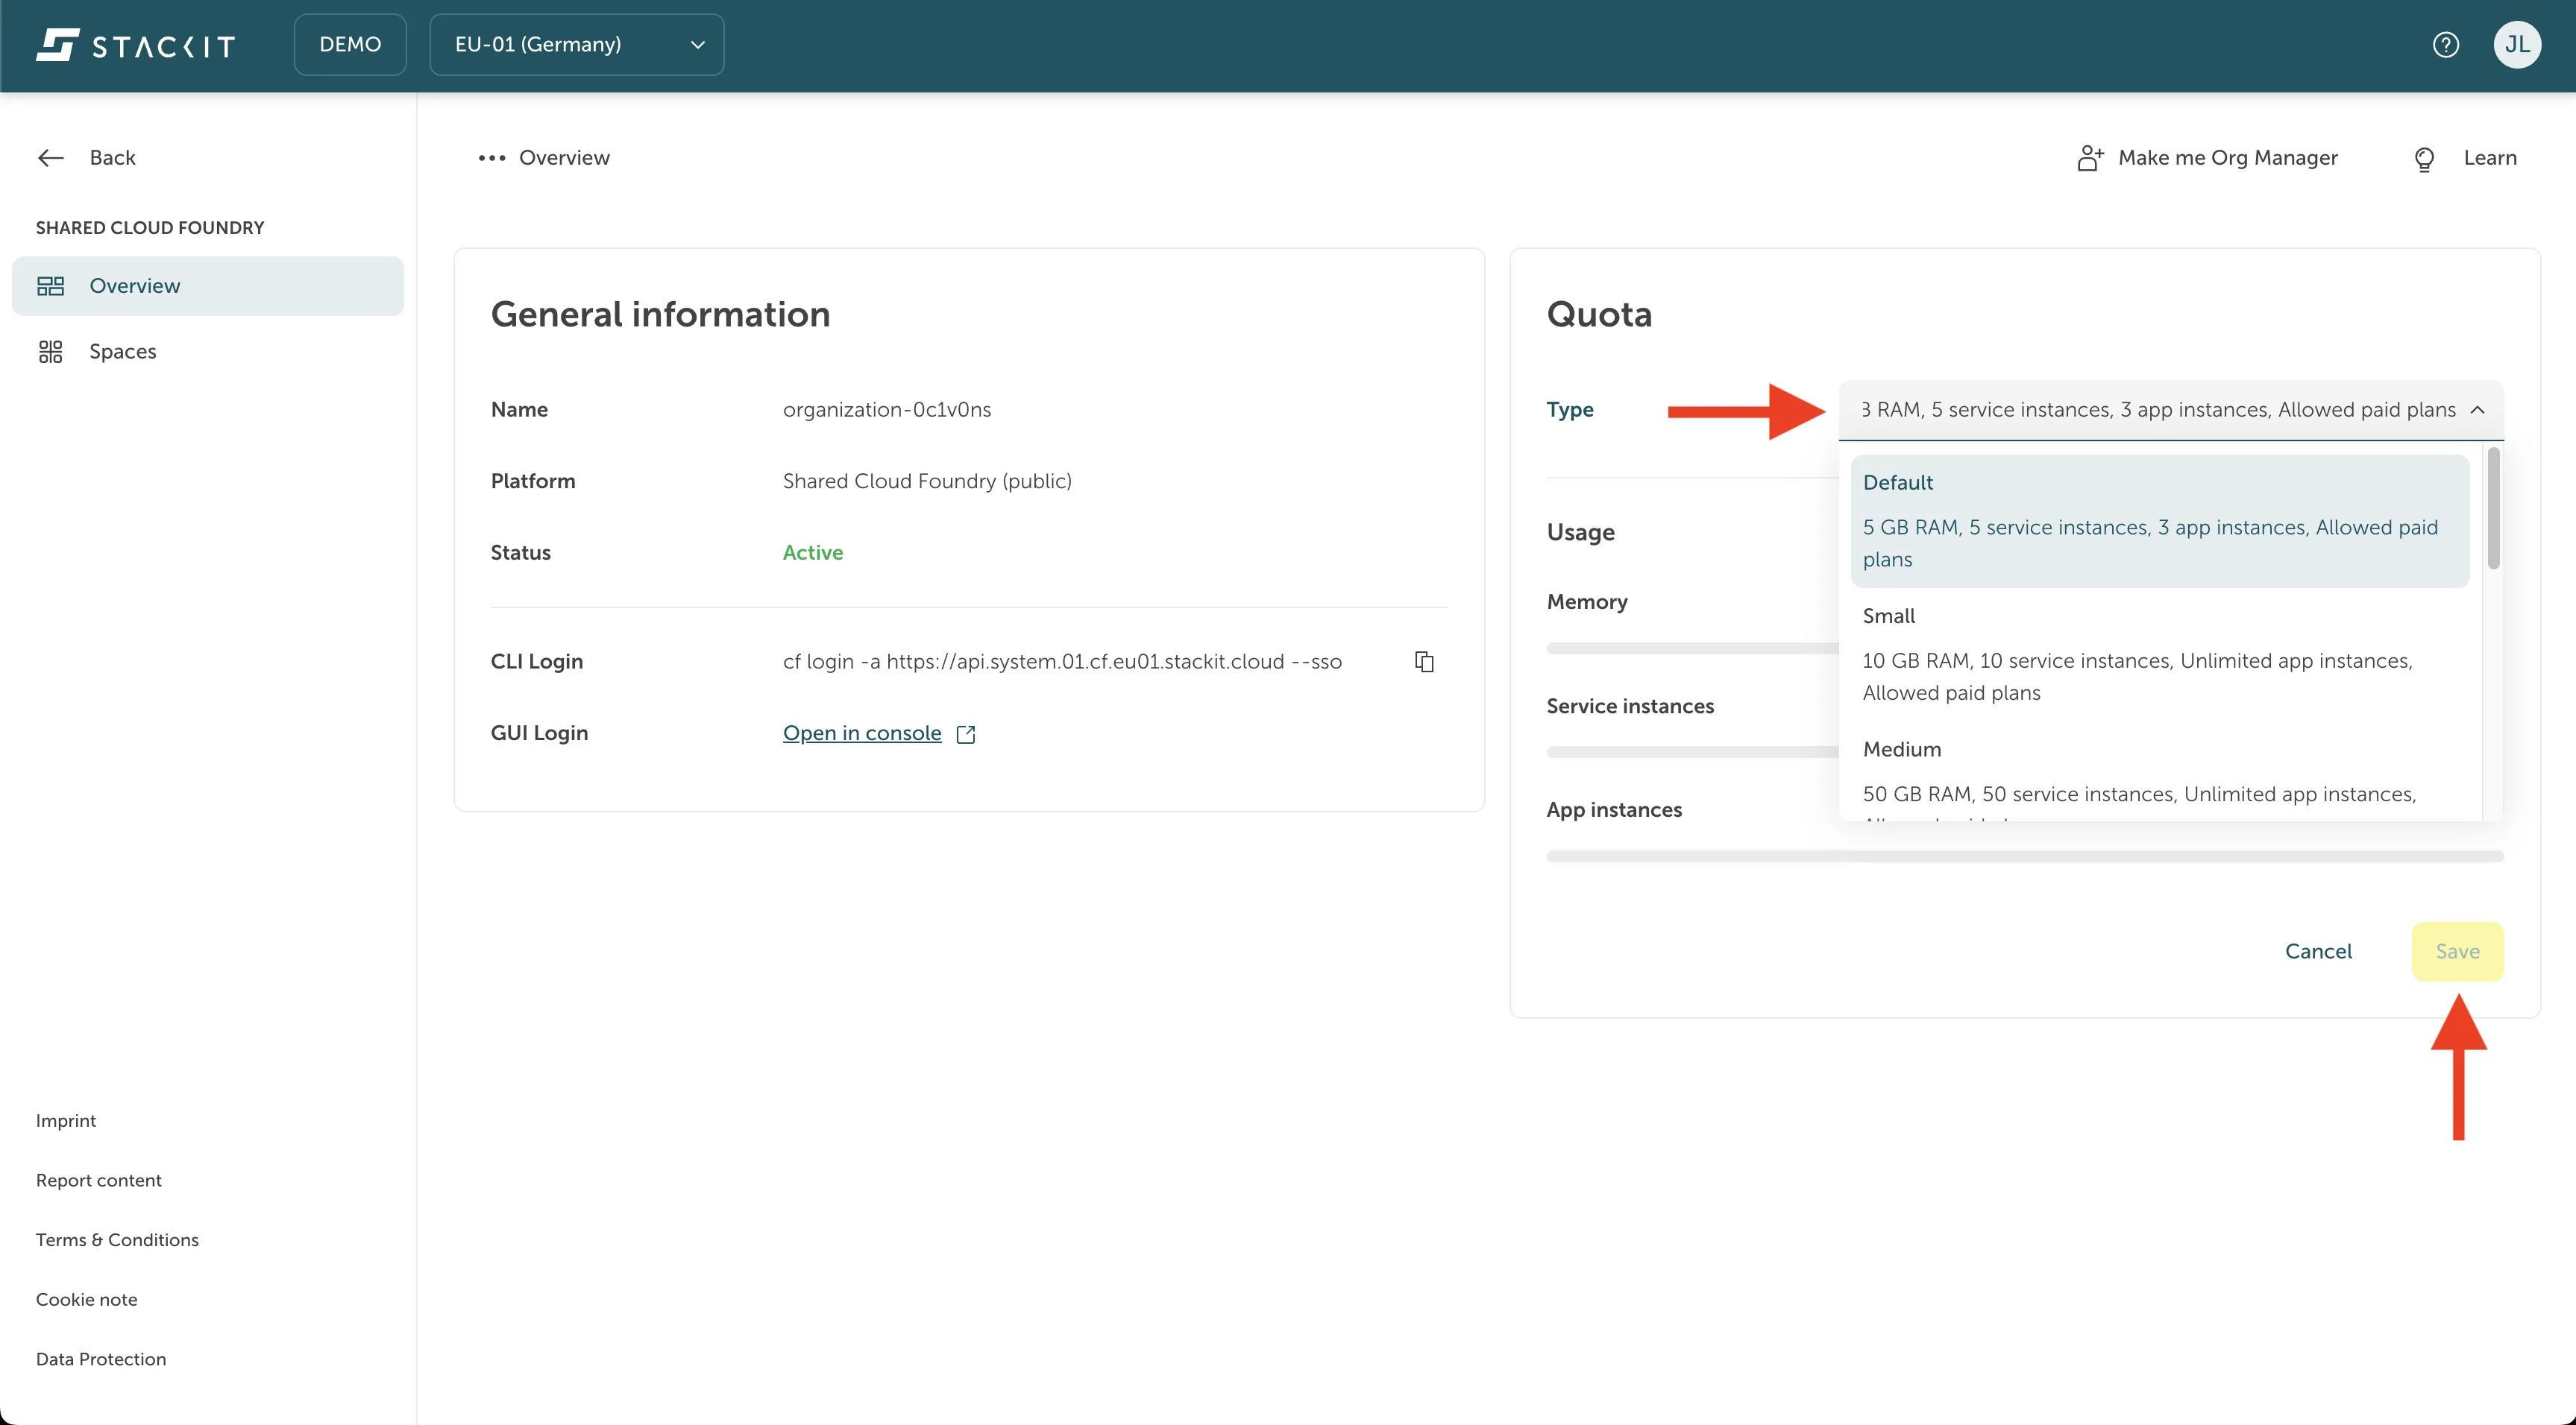Expand the Overview breadcrumb menu
2576x1425 pixels.
491,158
